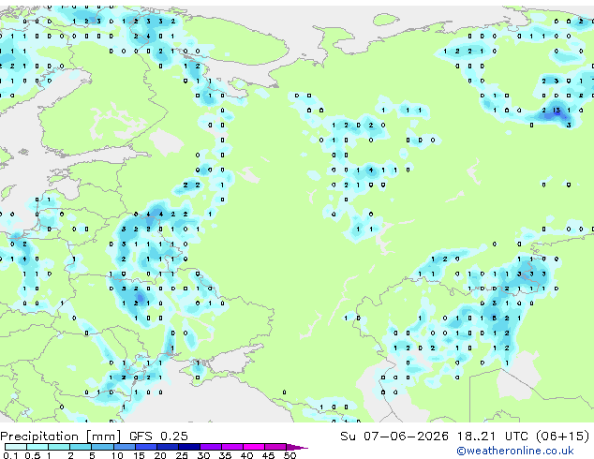
Task: Pick the 40–45 mm magenta legend swatch
Action: tap(254, 447)
